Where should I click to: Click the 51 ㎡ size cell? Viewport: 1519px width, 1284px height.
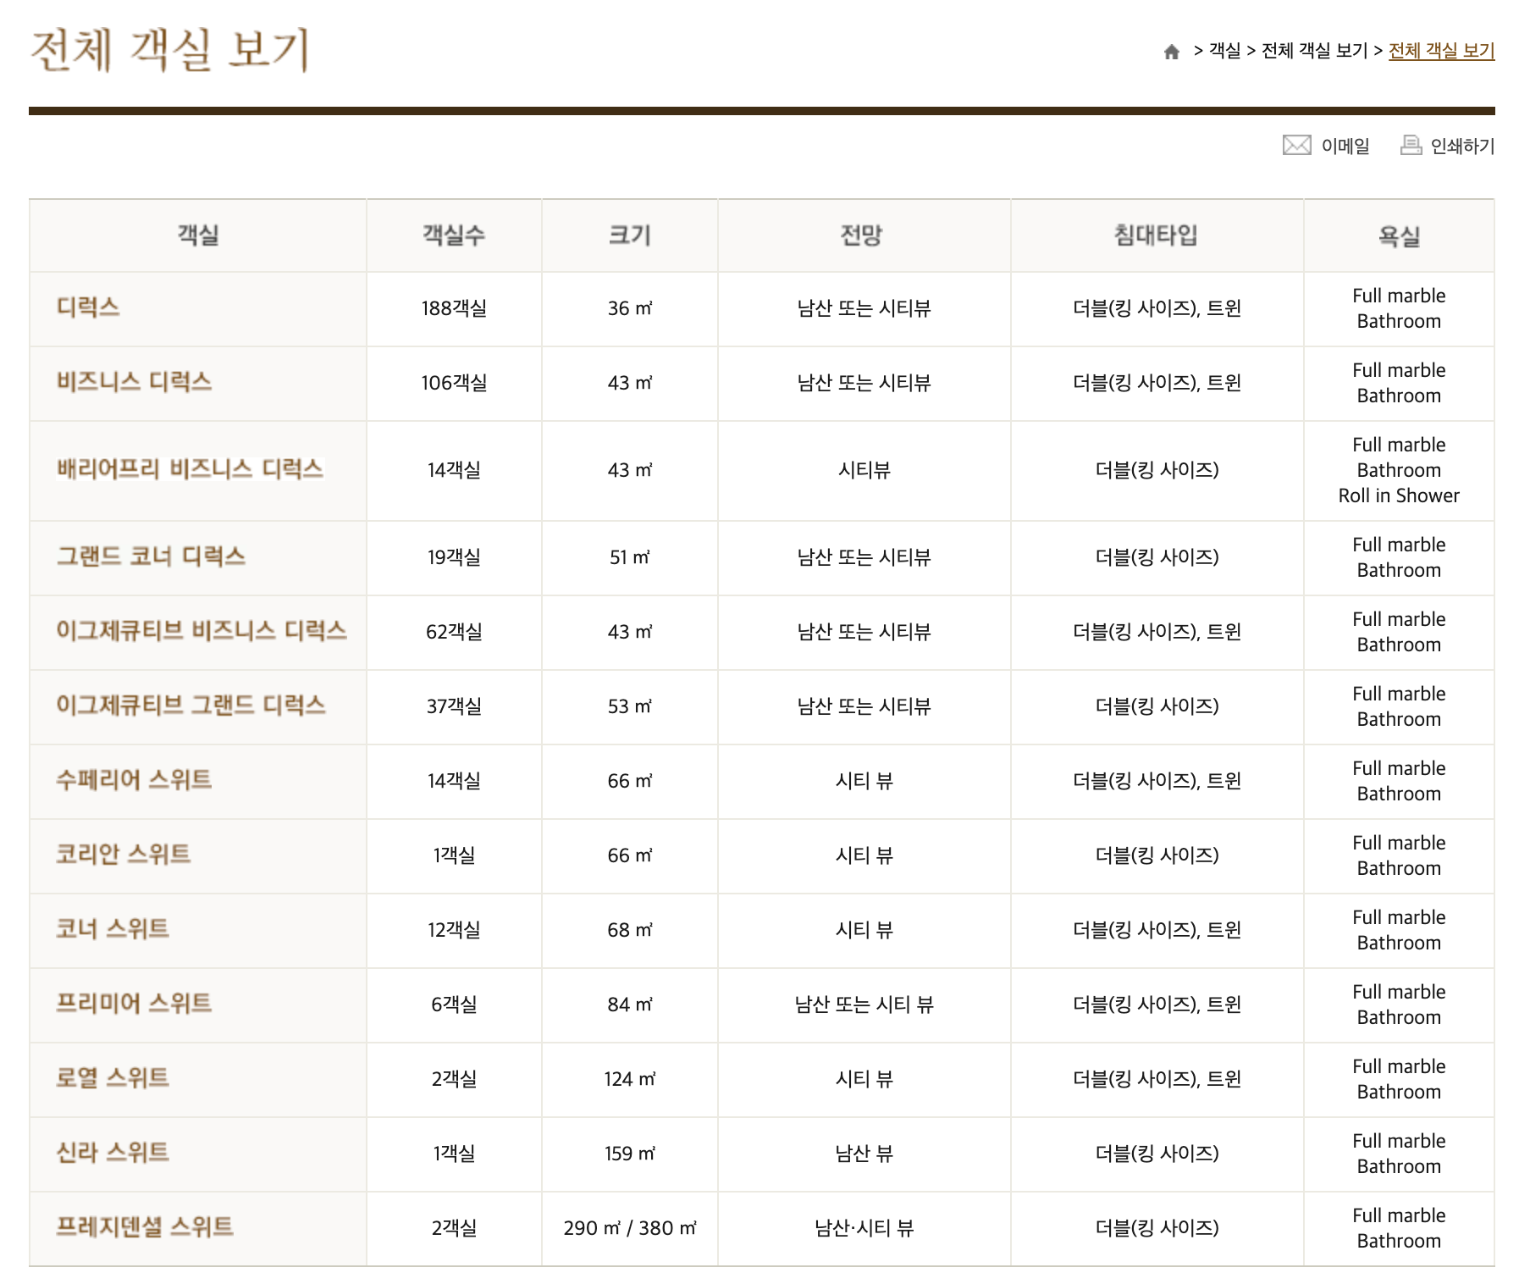(630, 557)
